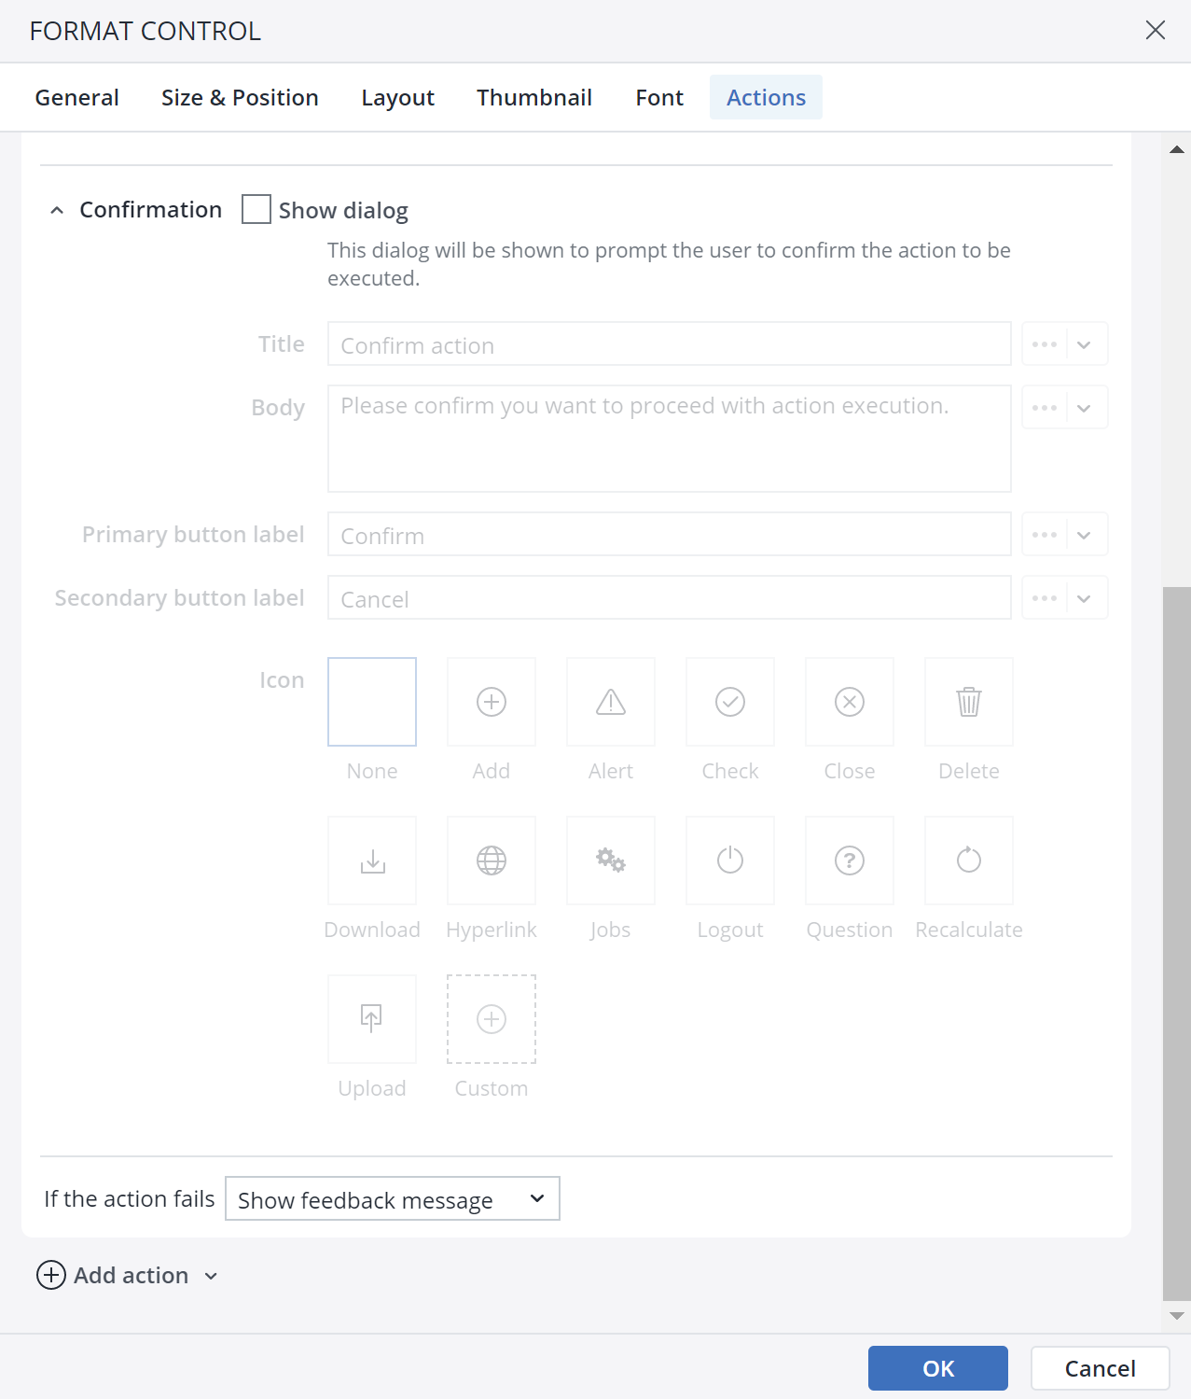Viewport: 1191px width, 1399px height.
Task: Choose the Jobs gears icon
Action: point(611,860)
